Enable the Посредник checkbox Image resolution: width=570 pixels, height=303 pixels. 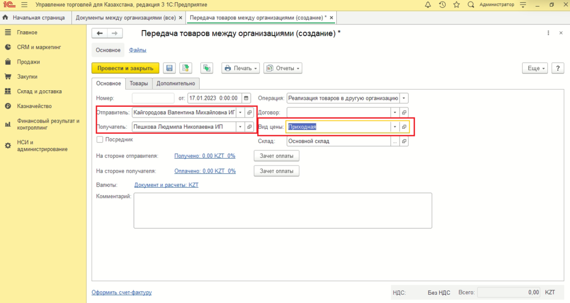(x=100, y=140)
